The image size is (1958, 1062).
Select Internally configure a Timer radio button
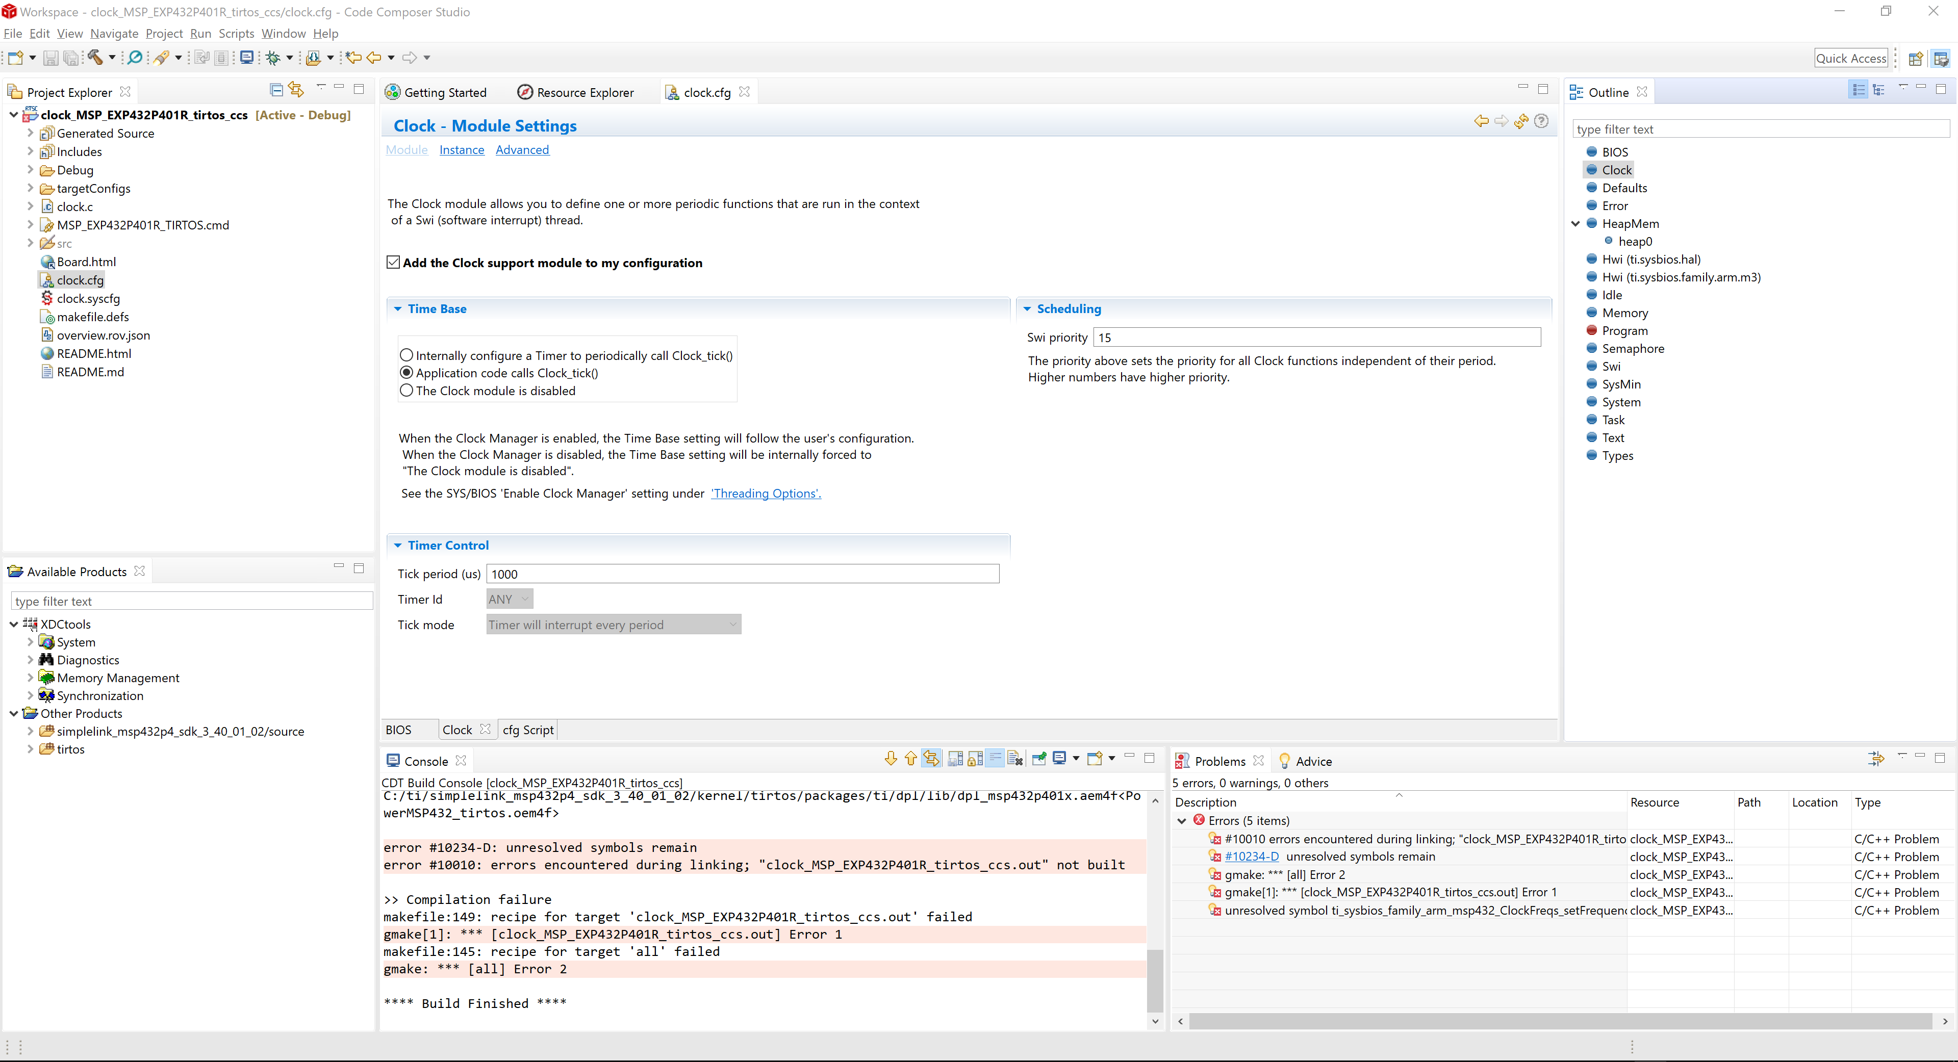click(x=406, y=355)
